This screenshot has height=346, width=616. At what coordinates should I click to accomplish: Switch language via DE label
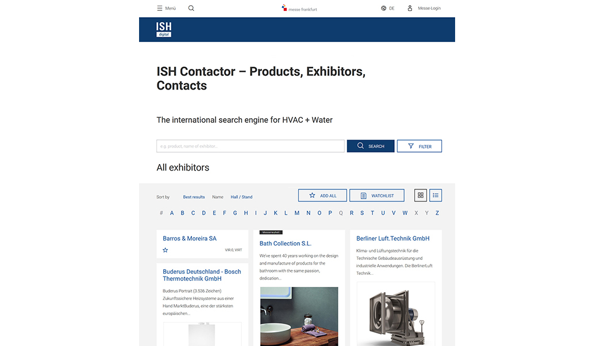(392, 8)
